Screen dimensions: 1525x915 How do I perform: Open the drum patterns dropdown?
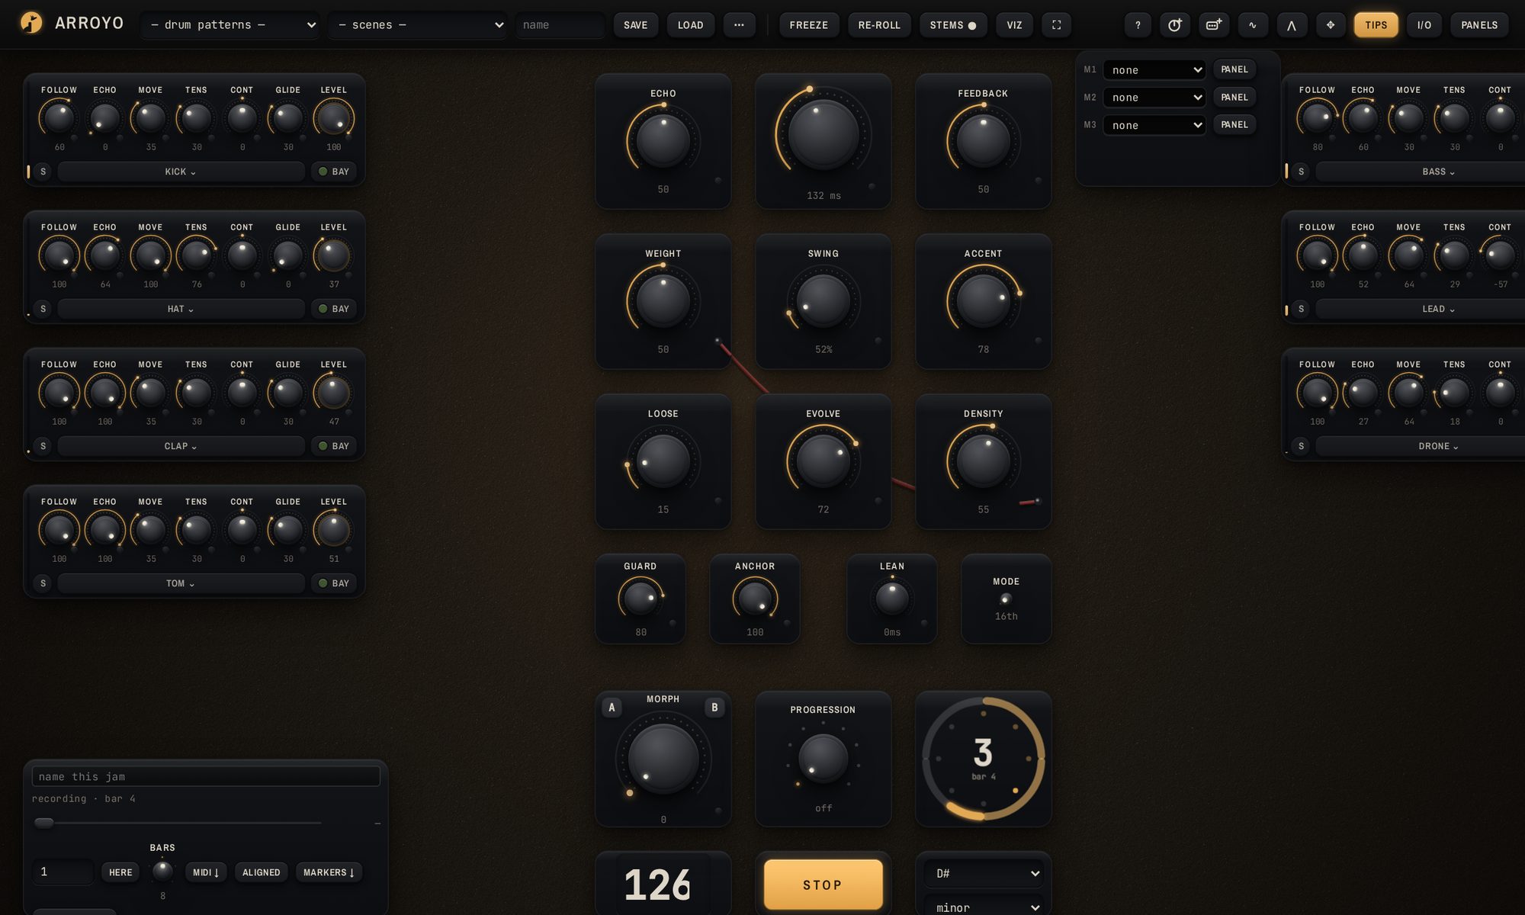pyautogui.click(x=231, y=25)
